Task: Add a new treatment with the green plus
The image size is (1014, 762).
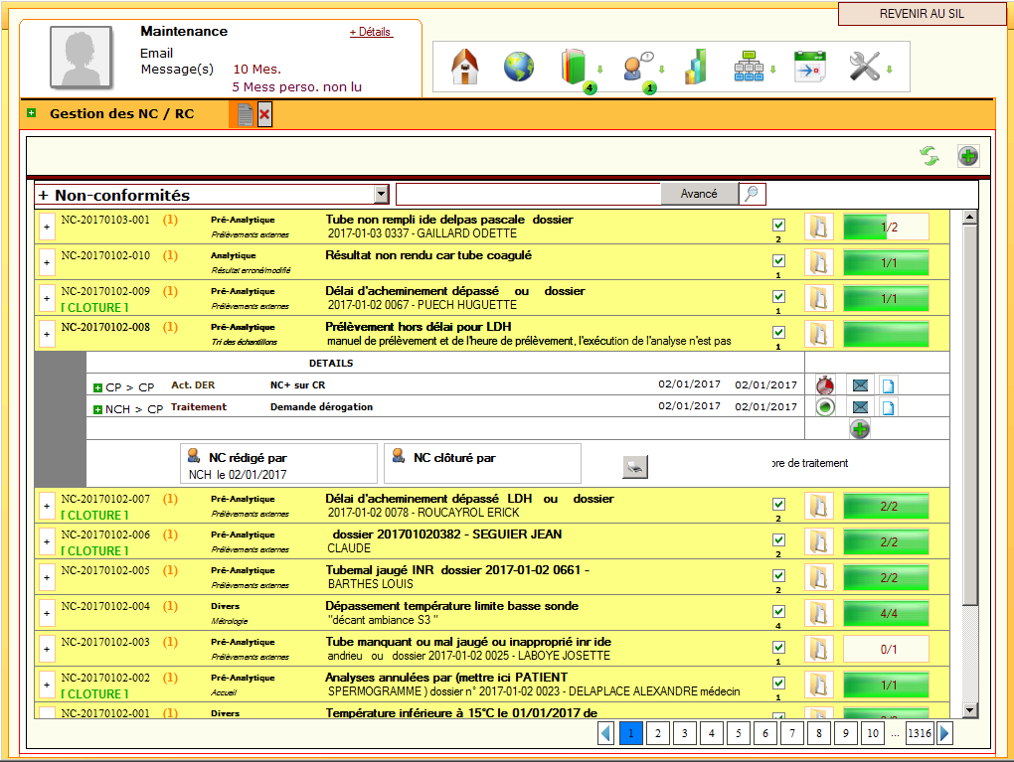Action: (859, 428)
